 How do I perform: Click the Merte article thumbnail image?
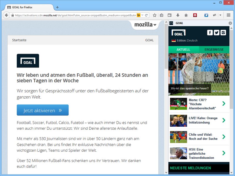tap(179, 104)
